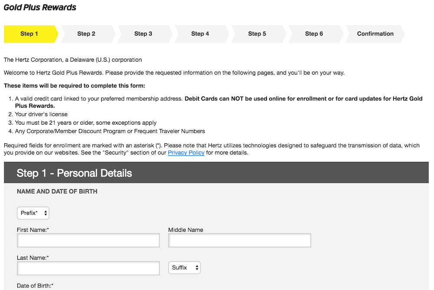Click the Step 1 - Personal Details header
The image size is (434, 290).
(74, 173)
